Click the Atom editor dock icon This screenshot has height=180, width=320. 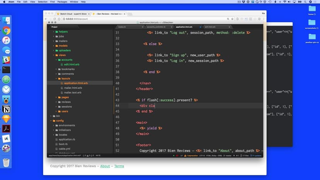pos(6,80)
